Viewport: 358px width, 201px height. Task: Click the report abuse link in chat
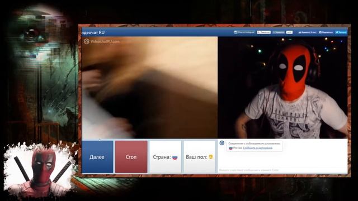257,148
